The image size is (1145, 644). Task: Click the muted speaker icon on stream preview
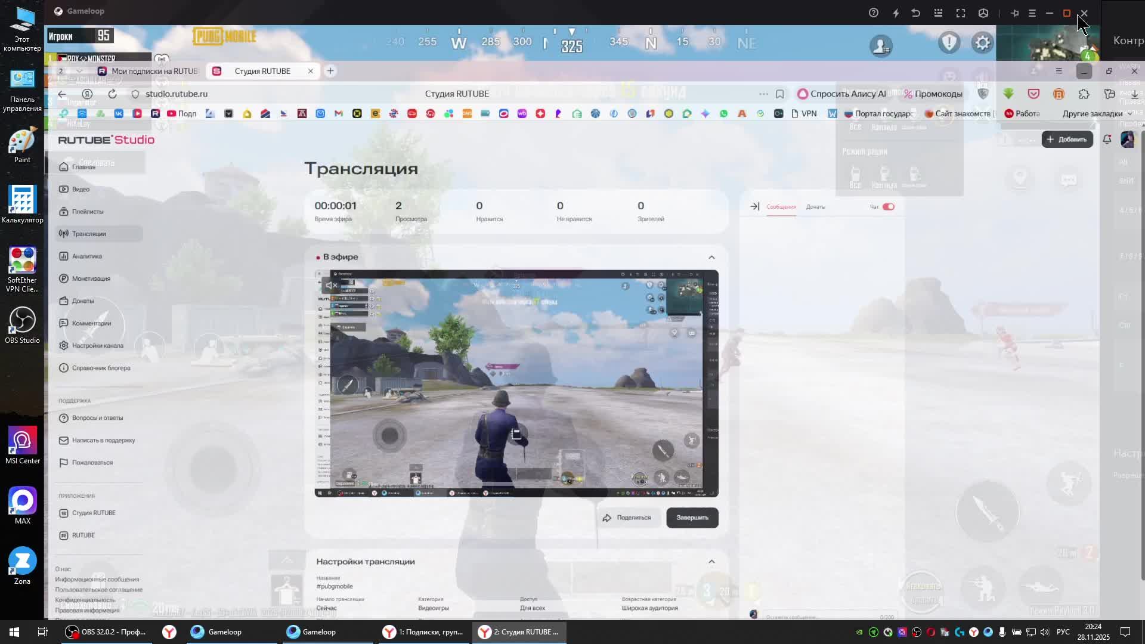pyautogui.click(x=332, y=285)
